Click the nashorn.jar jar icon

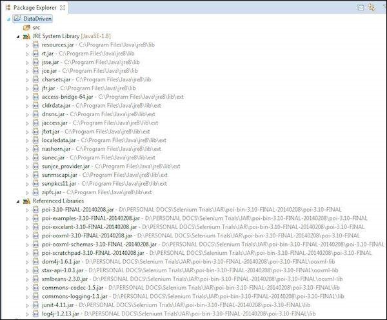[35, 149]
